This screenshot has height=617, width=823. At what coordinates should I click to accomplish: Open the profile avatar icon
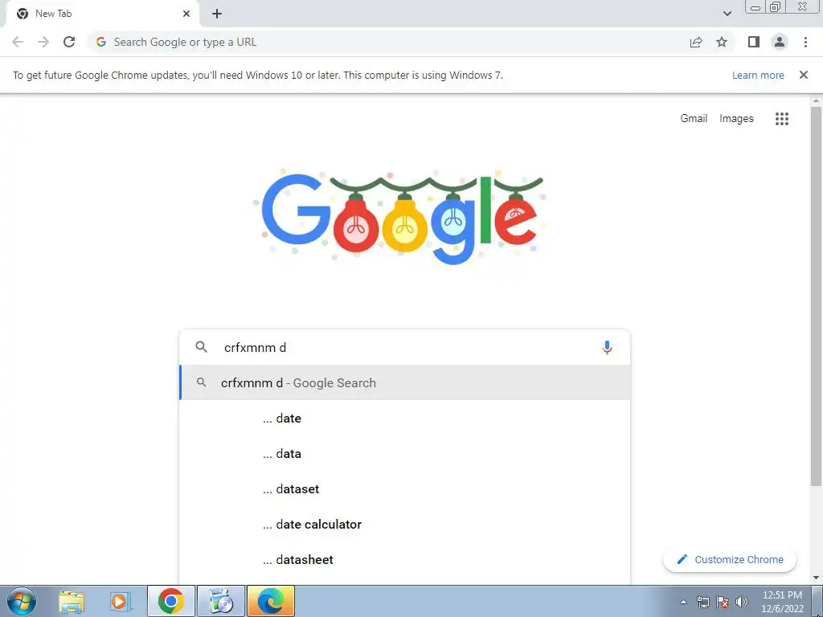point(780,42)
